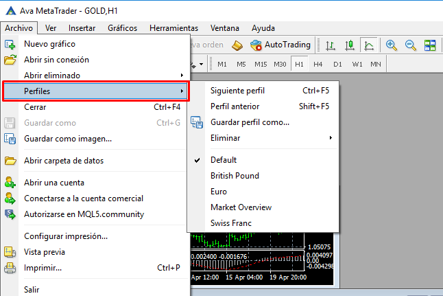This screenshot has height=296, width=443.
Task: Select the Market Overview profile
Action: click(x=263, y=207)
